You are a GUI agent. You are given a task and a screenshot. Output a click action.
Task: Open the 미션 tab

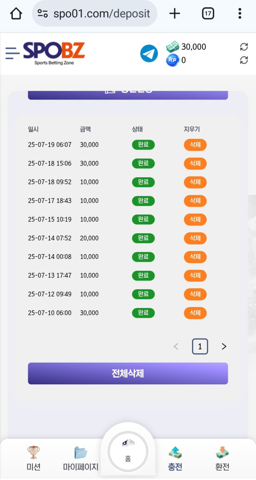point(34,458)
